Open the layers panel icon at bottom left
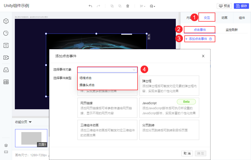The image size is (251, 160). 6,145
